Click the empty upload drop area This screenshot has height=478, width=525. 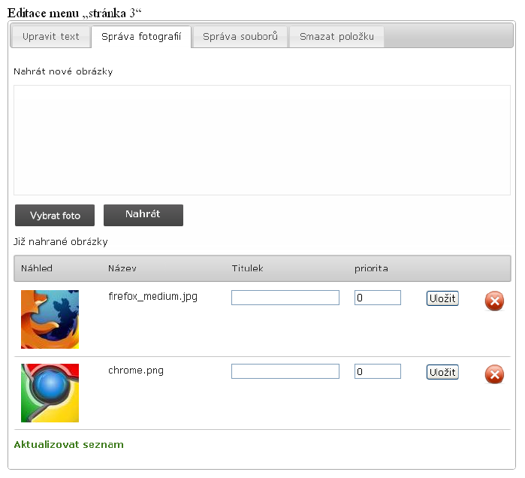pyautogui.click(x=262, y=140)
